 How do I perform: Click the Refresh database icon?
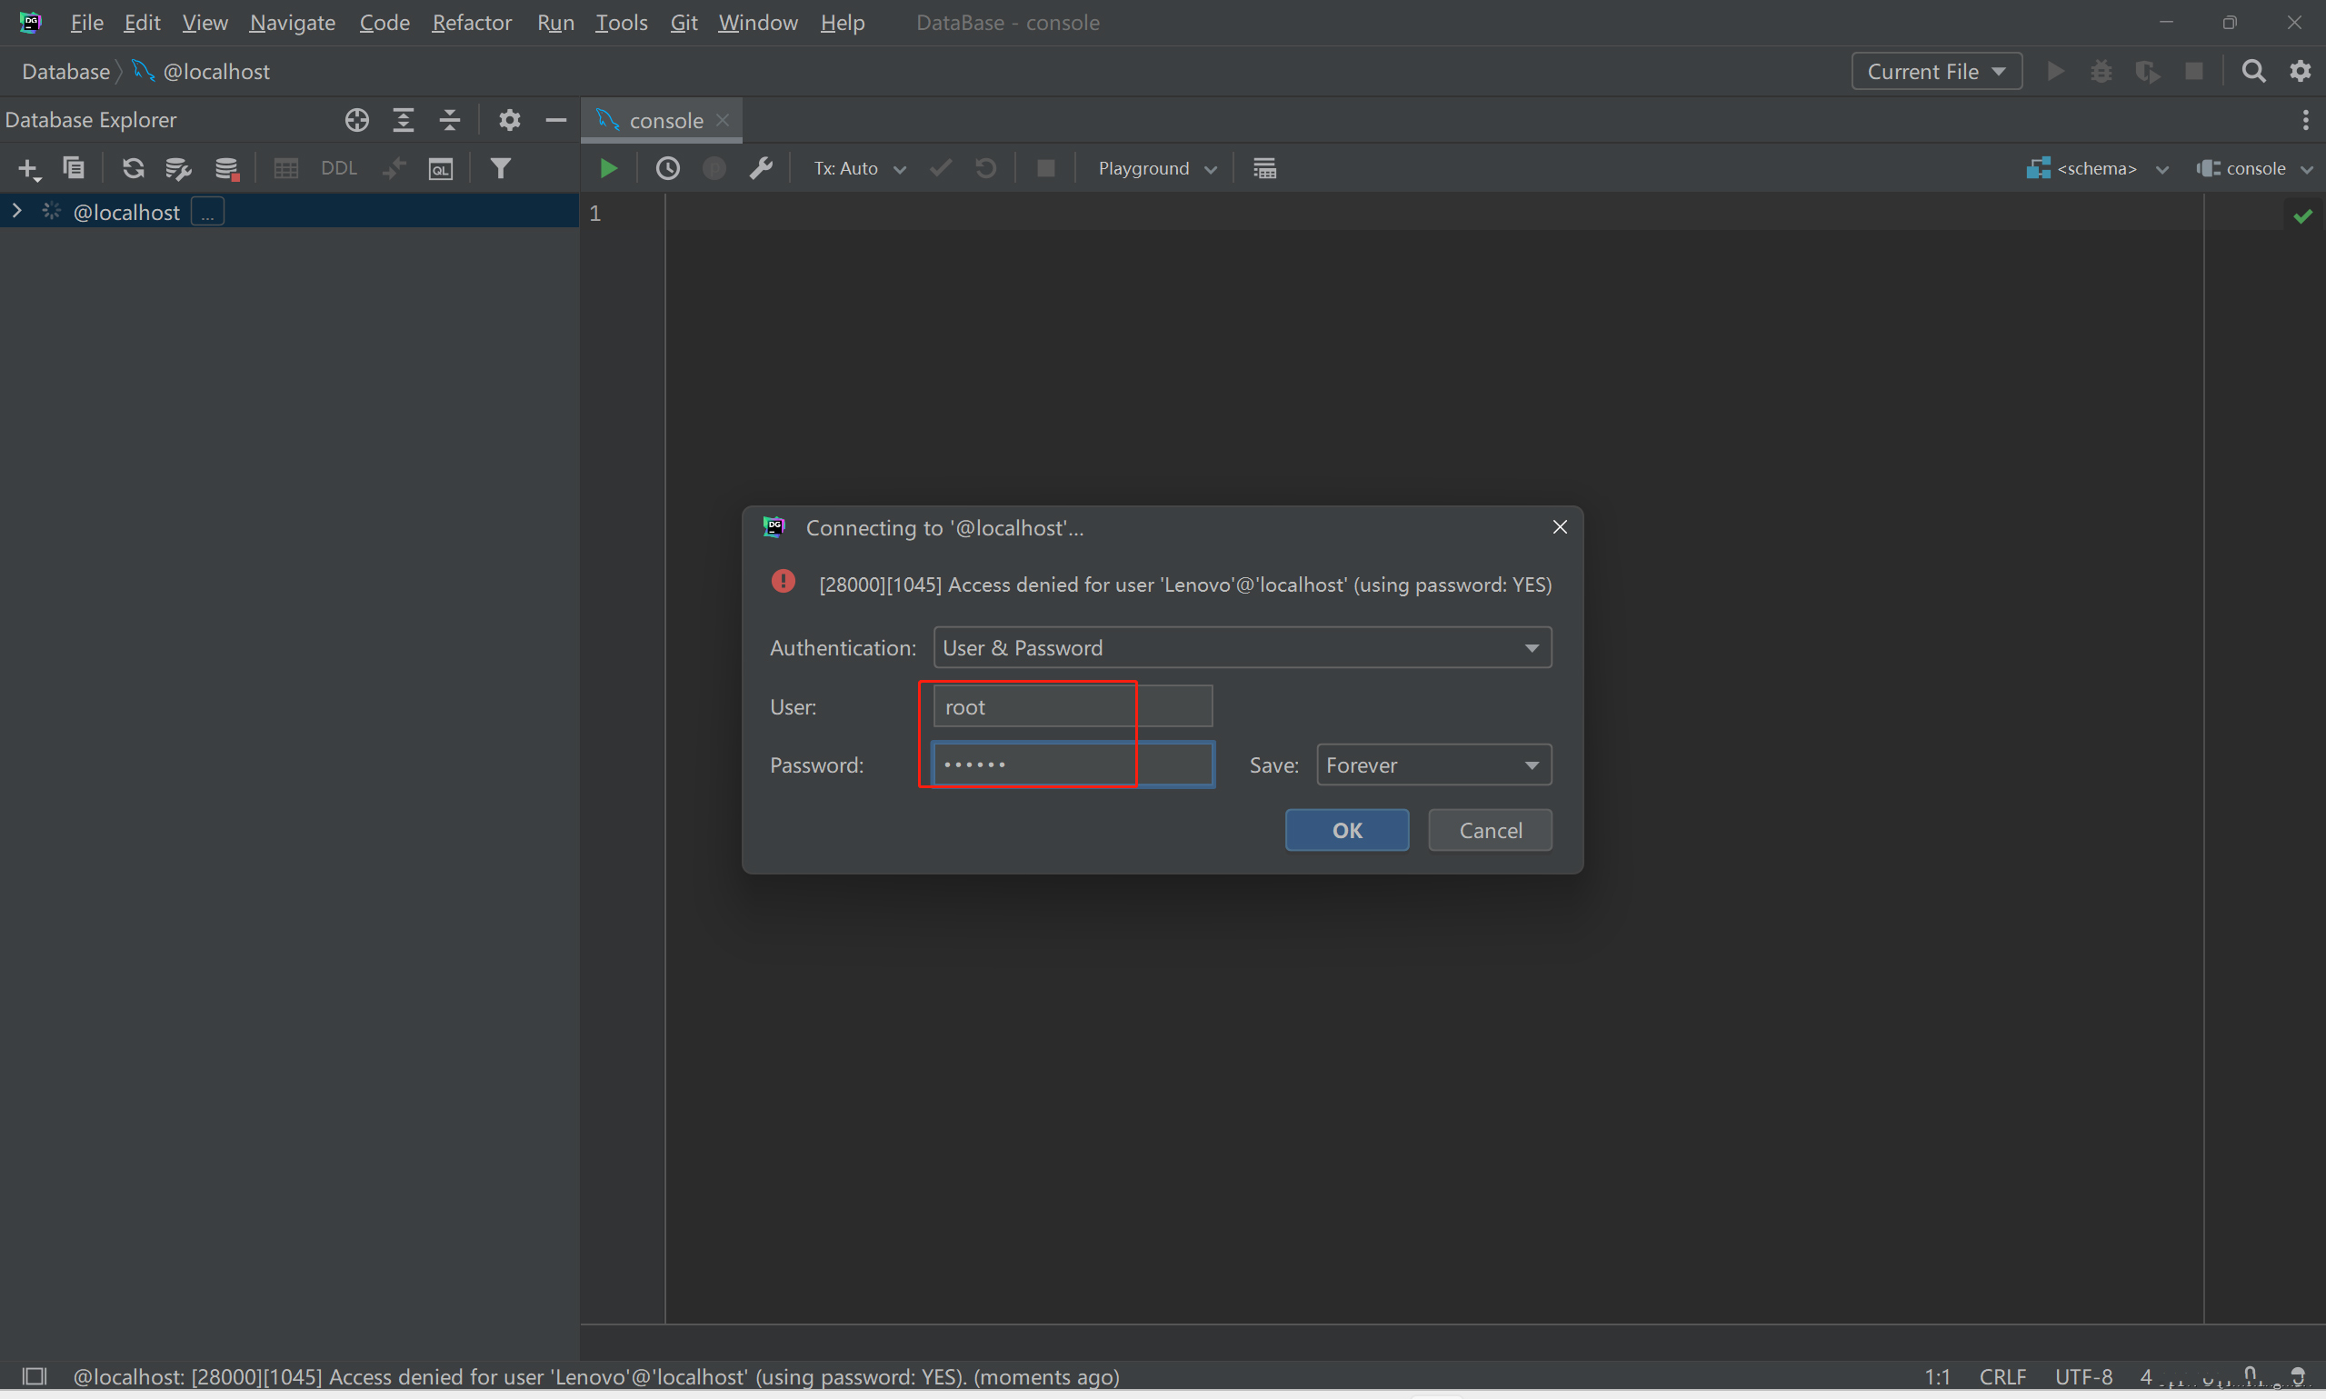coord(133,169)
